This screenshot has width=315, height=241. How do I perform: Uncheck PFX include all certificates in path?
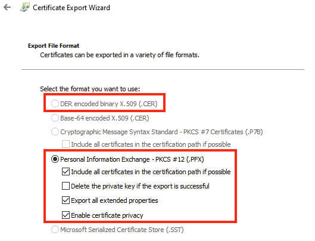coord(66,172)
